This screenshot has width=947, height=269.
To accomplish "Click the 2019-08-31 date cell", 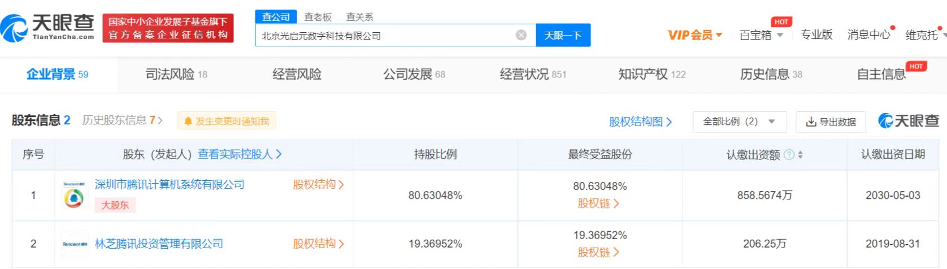I will tap(893, 244).
